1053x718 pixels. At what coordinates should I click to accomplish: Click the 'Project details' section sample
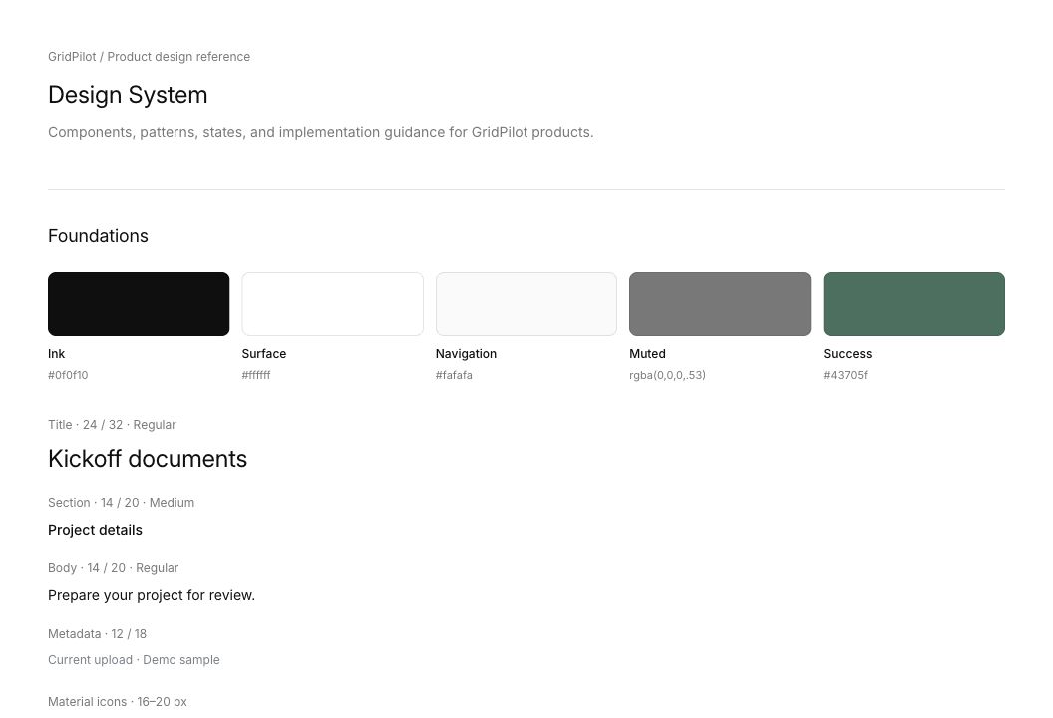(96, 530)
